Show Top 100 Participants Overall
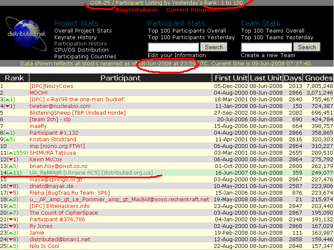Screen dimensions: 334x250 [x=187, y=30]
